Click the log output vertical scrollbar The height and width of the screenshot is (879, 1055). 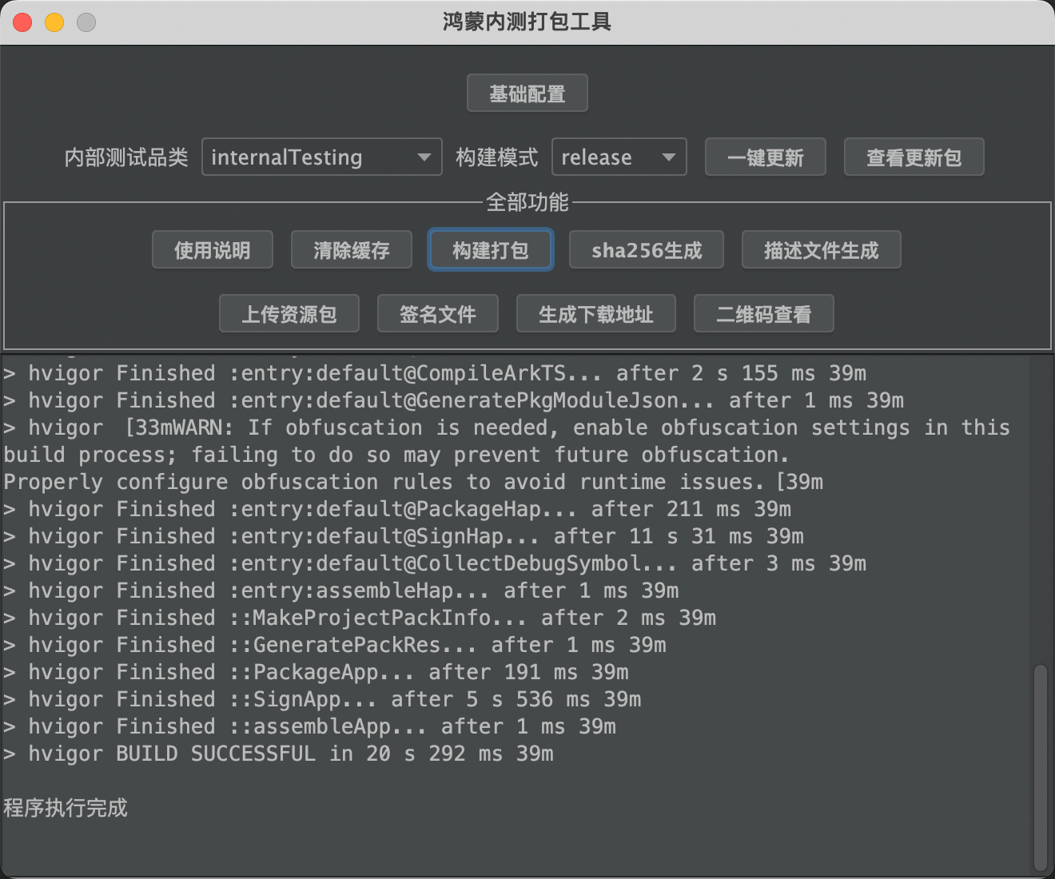click(1040, 767)
